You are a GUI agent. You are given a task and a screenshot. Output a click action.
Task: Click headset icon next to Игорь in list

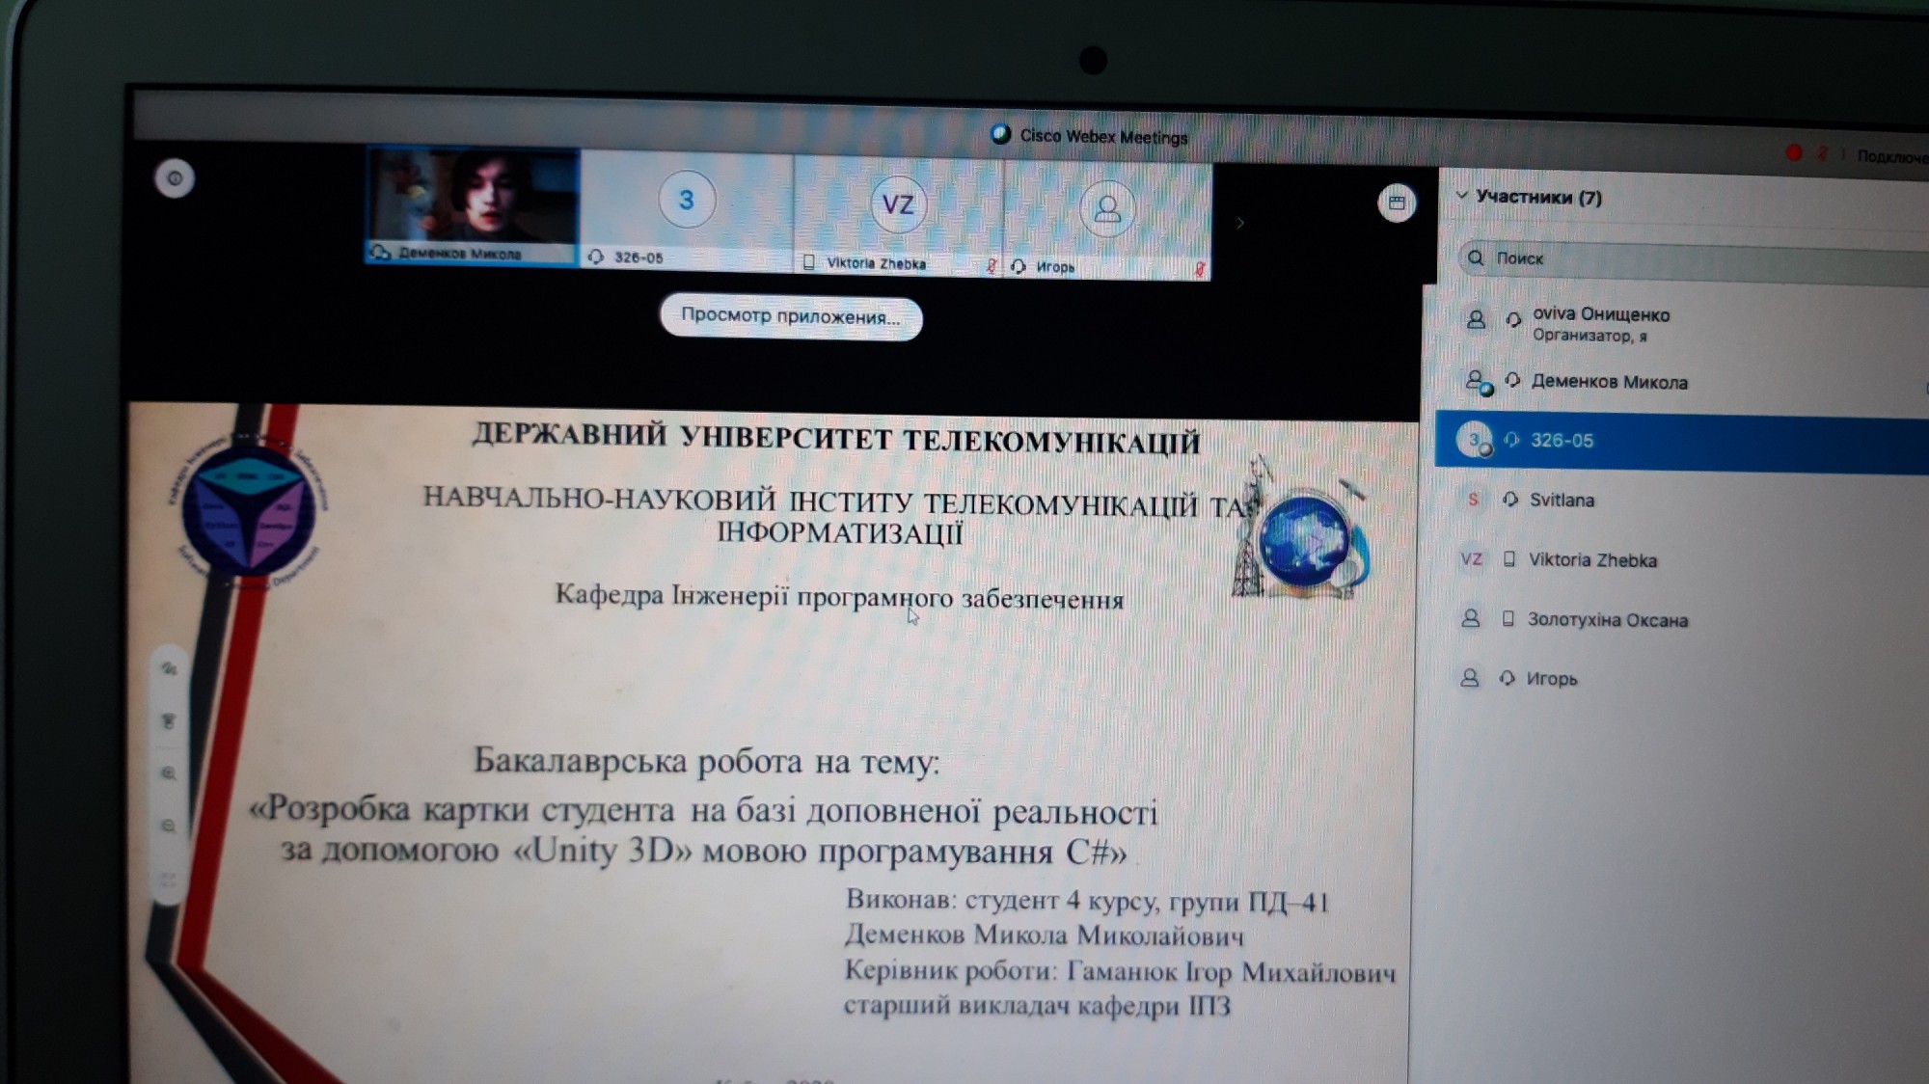1507,678
